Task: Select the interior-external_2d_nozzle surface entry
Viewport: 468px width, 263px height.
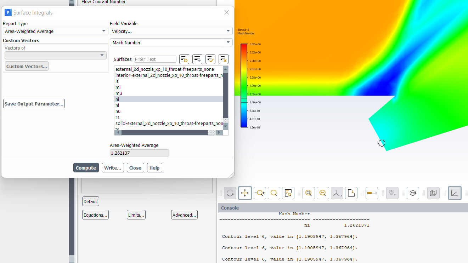Action: coord(169,75)
